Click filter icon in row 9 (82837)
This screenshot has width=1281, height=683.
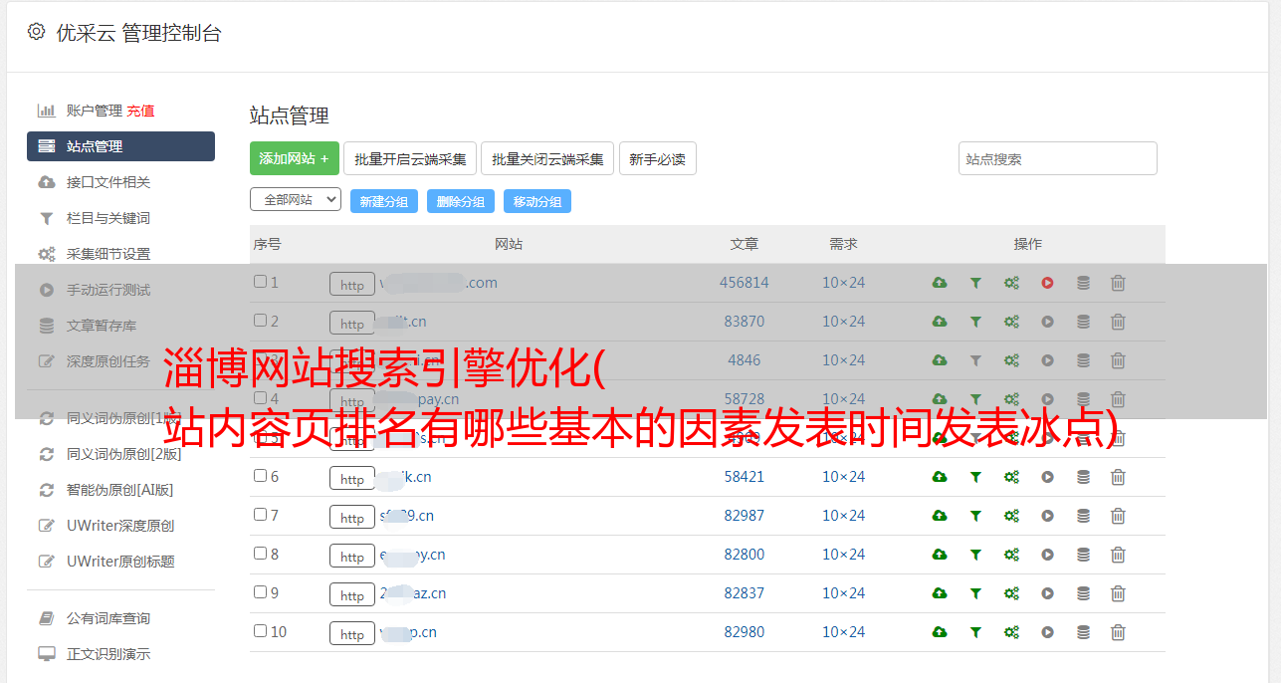[x=975, y=593]
